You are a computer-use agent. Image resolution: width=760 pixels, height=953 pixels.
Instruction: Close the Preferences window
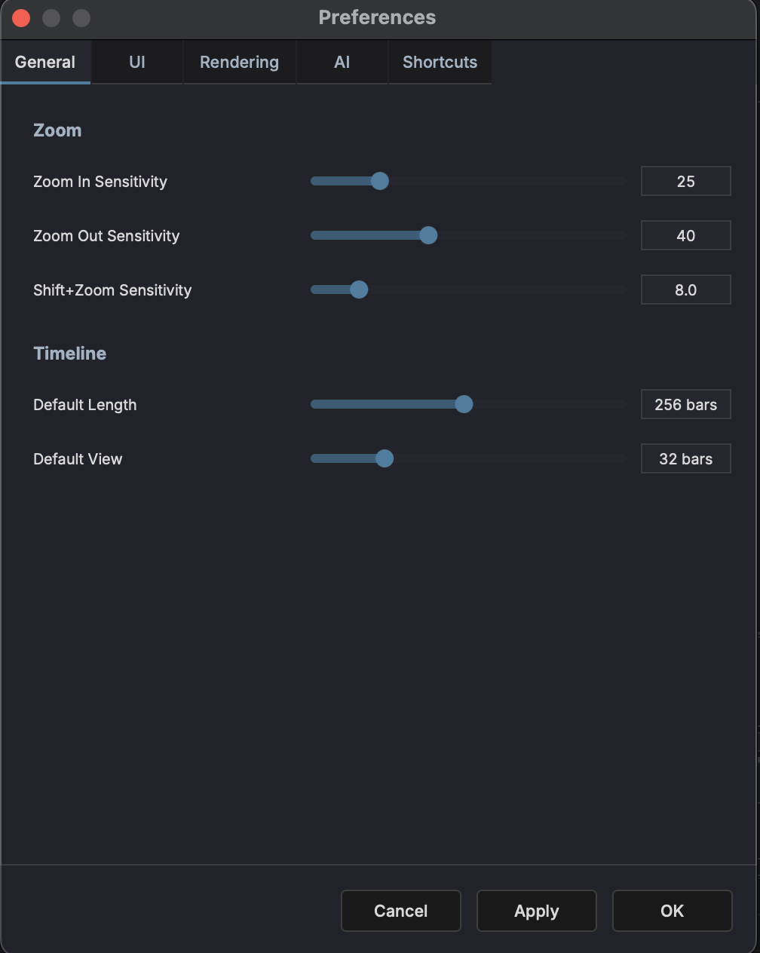tap(21, 17)
